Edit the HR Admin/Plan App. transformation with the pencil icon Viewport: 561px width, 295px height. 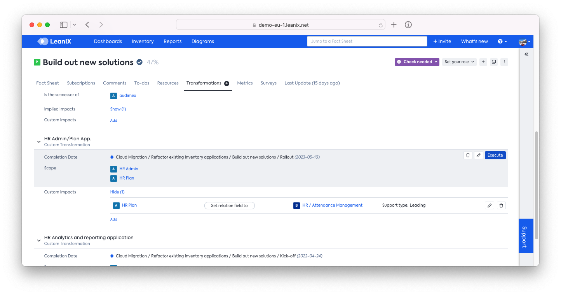pos(479,155)
